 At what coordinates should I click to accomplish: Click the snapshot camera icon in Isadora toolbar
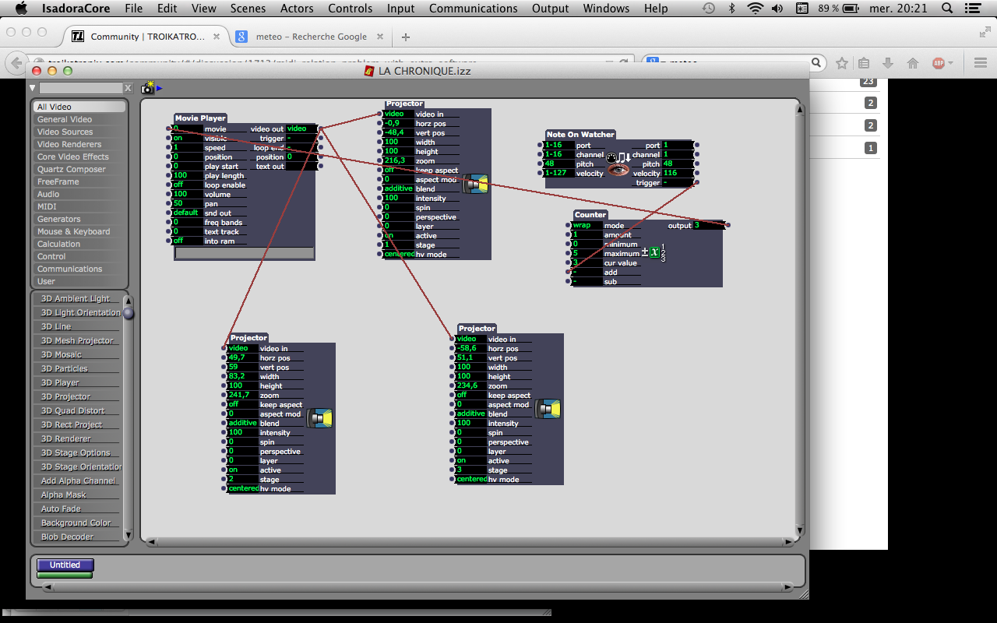click(x=147, y=88)
